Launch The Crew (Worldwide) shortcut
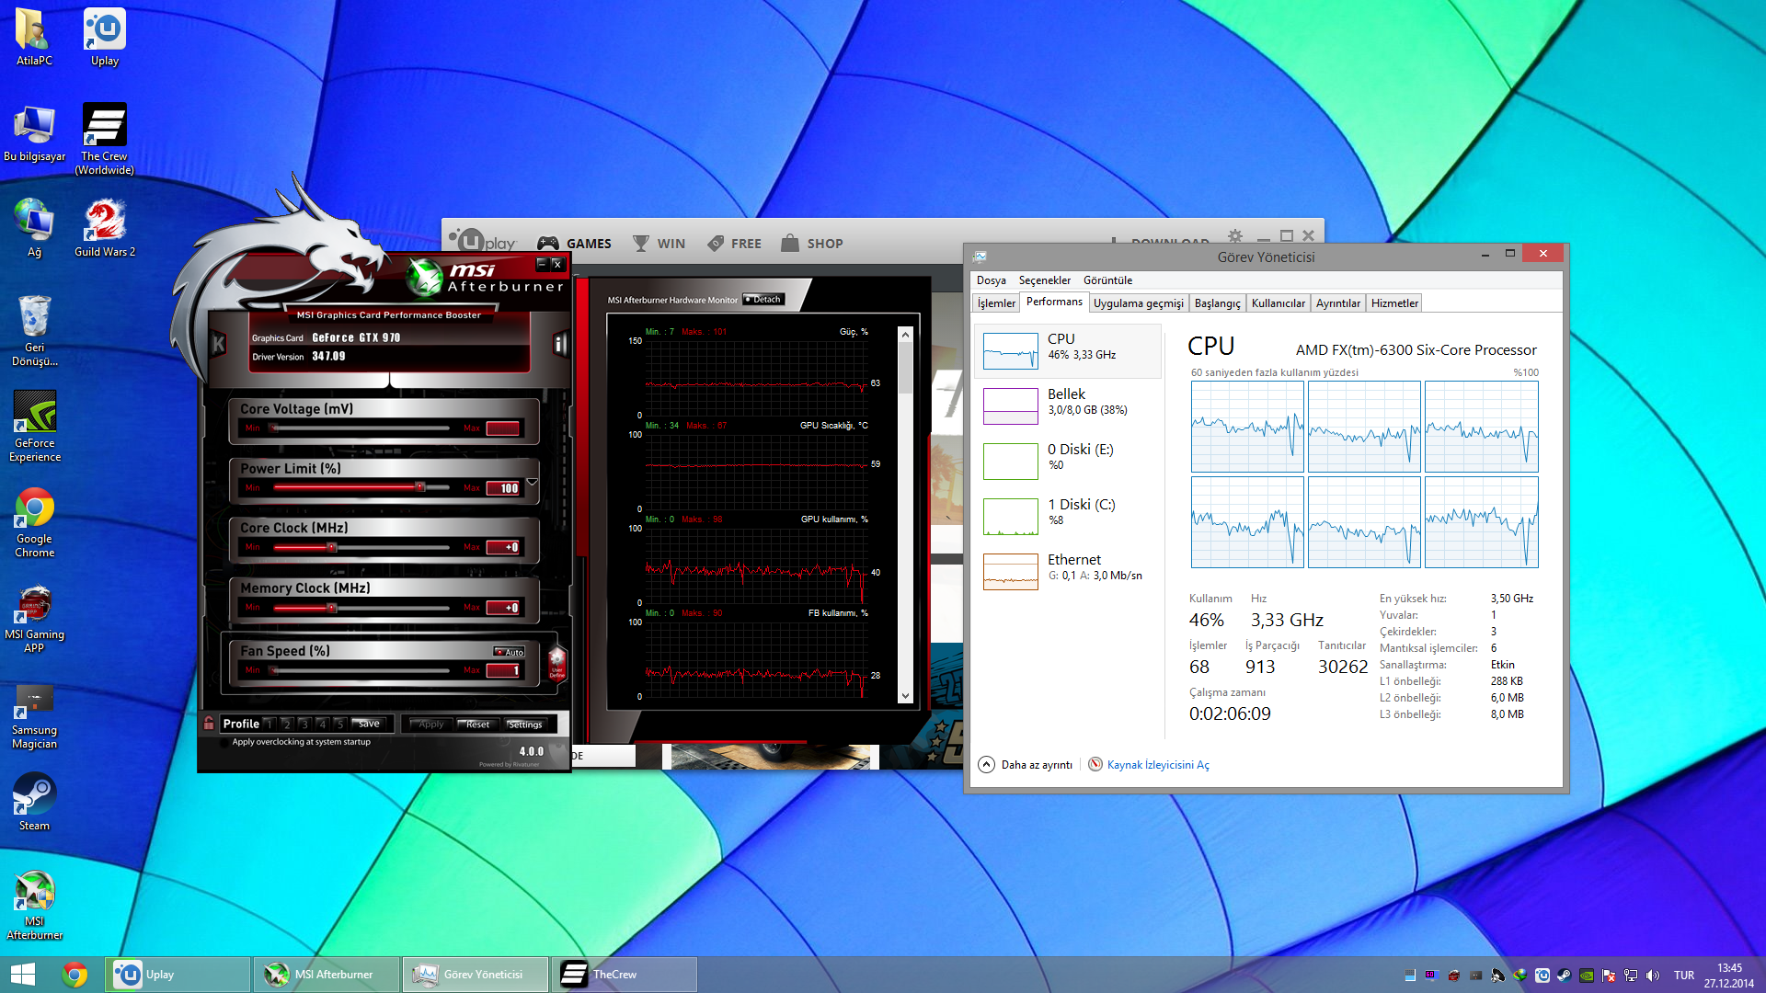The height and width of the screenshot is (993, 1766). 105,138
